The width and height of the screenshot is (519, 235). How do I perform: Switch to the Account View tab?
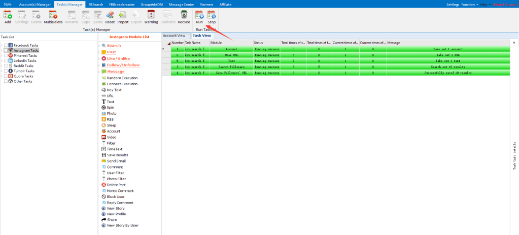[x=174, y=36]
